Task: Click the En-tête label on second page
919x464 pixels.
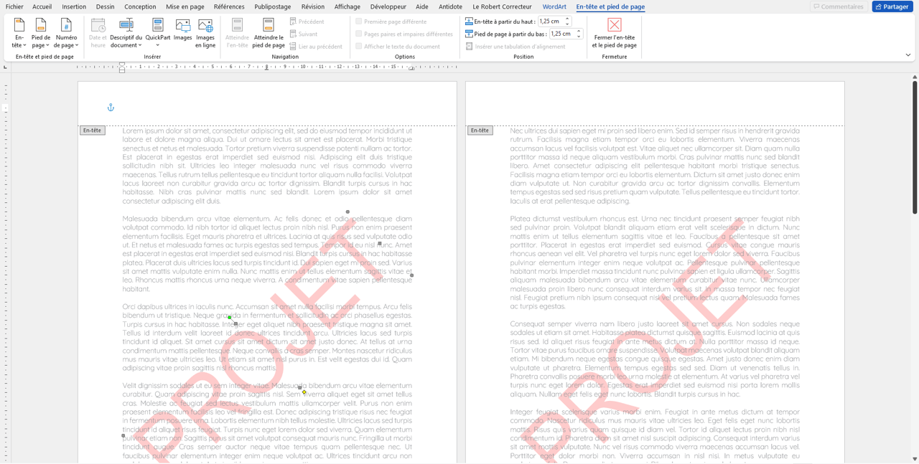Action: click(480, 131)
